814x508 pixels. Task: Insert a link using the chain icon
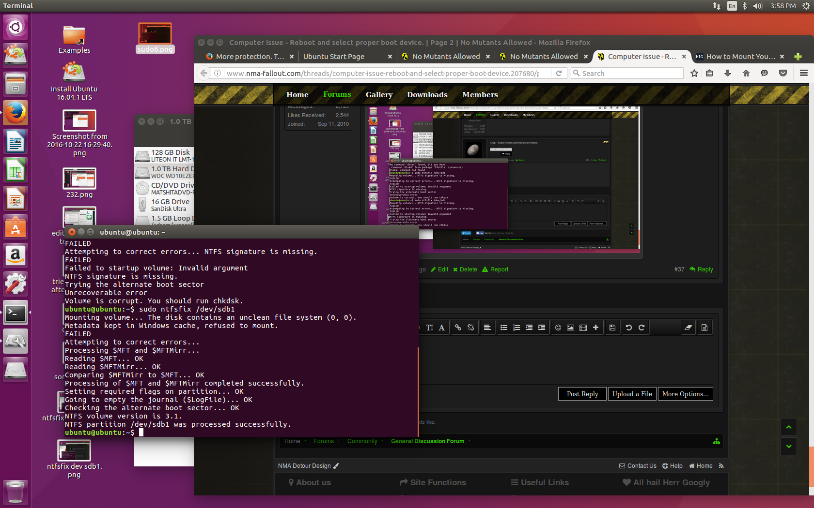click(x=458, y=328)
